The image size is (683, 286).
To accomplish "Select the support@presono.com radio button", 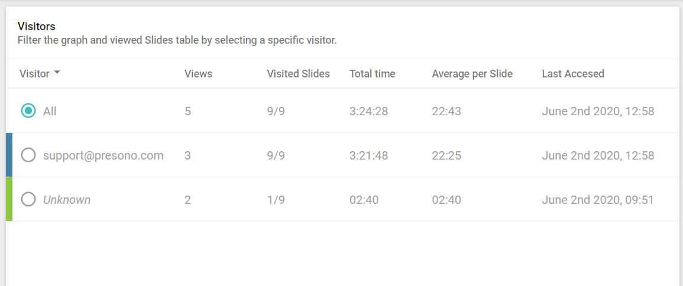I will pos(28,155).
